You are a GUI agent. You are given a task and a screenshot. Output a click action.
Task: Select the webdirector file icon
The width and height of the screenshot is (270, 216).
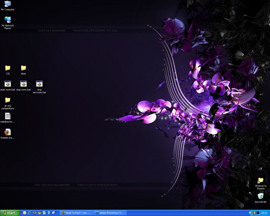[x=7, y=118]
